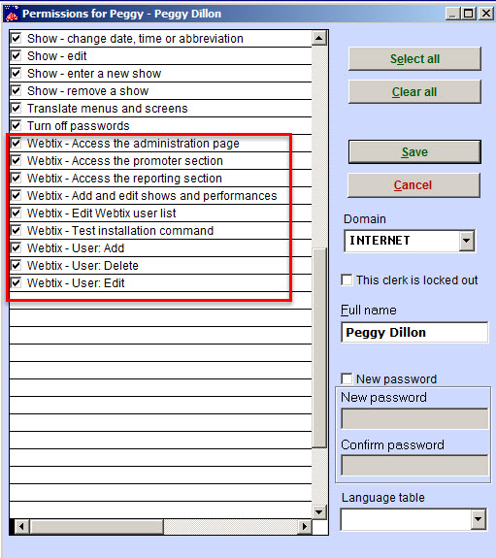Click the horizontal scrollbar thumb below the list
The image size is (496, 558).
click(96, 526)
